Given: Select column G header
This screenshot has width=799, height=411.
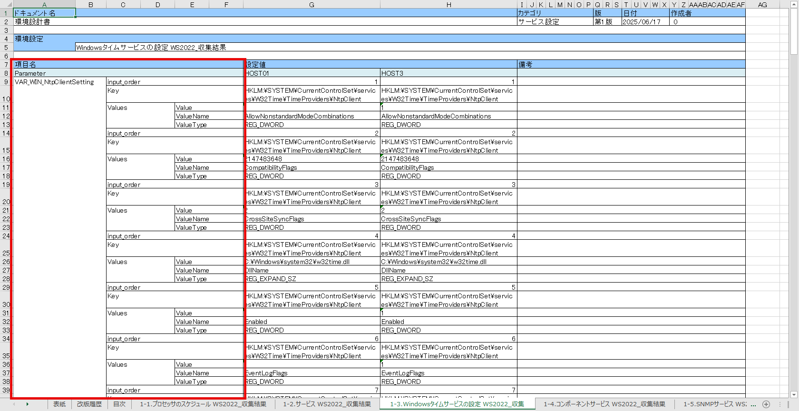Looking at the screenshot, I should [312, 5].
